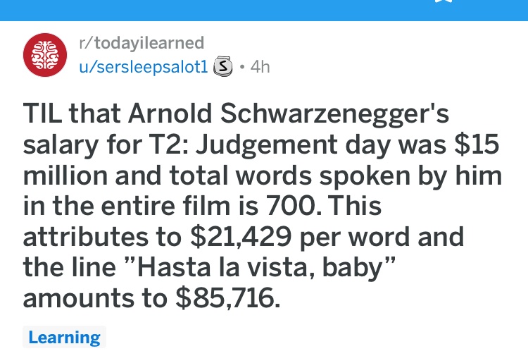Click the 4h post timestamp
The height and width of the screenshot is (363, 528).
tap(260, 67)
